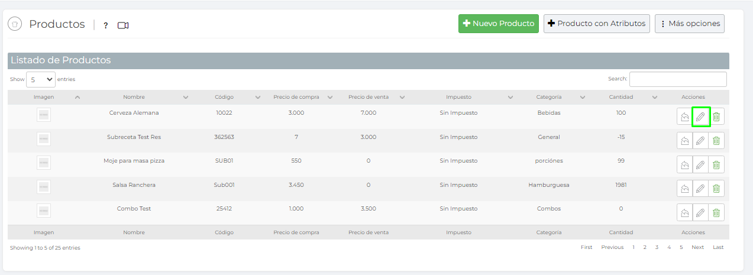
Task: Focus the Search input field
Action: click(678, 79)
